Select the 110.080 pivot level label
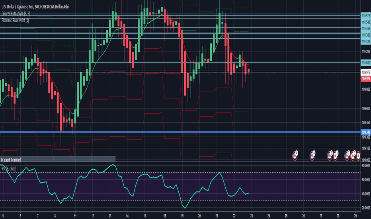 tap(366, 63)
